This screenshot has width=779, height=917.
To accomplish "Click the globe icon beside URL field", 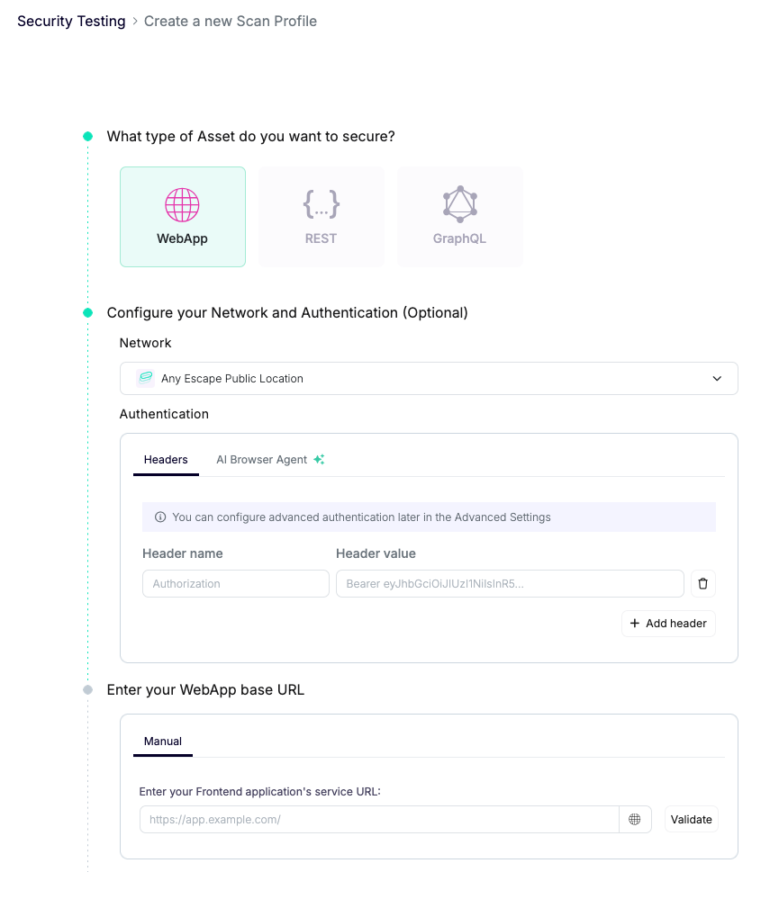I will click(635, 820).
